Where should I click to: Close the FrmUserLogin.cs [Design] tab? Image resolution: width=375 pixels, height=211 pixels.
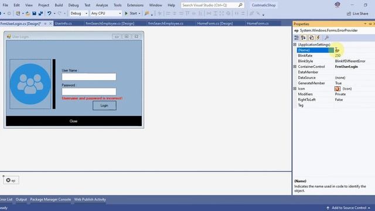pos(50,23)
